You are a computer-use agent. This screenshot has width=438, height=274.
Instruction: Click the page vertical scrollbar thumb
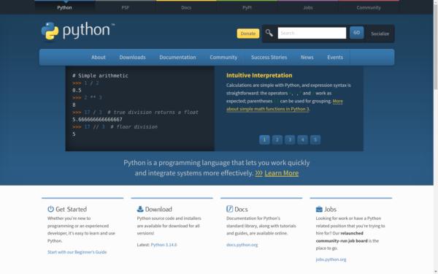tap(436, 46)
